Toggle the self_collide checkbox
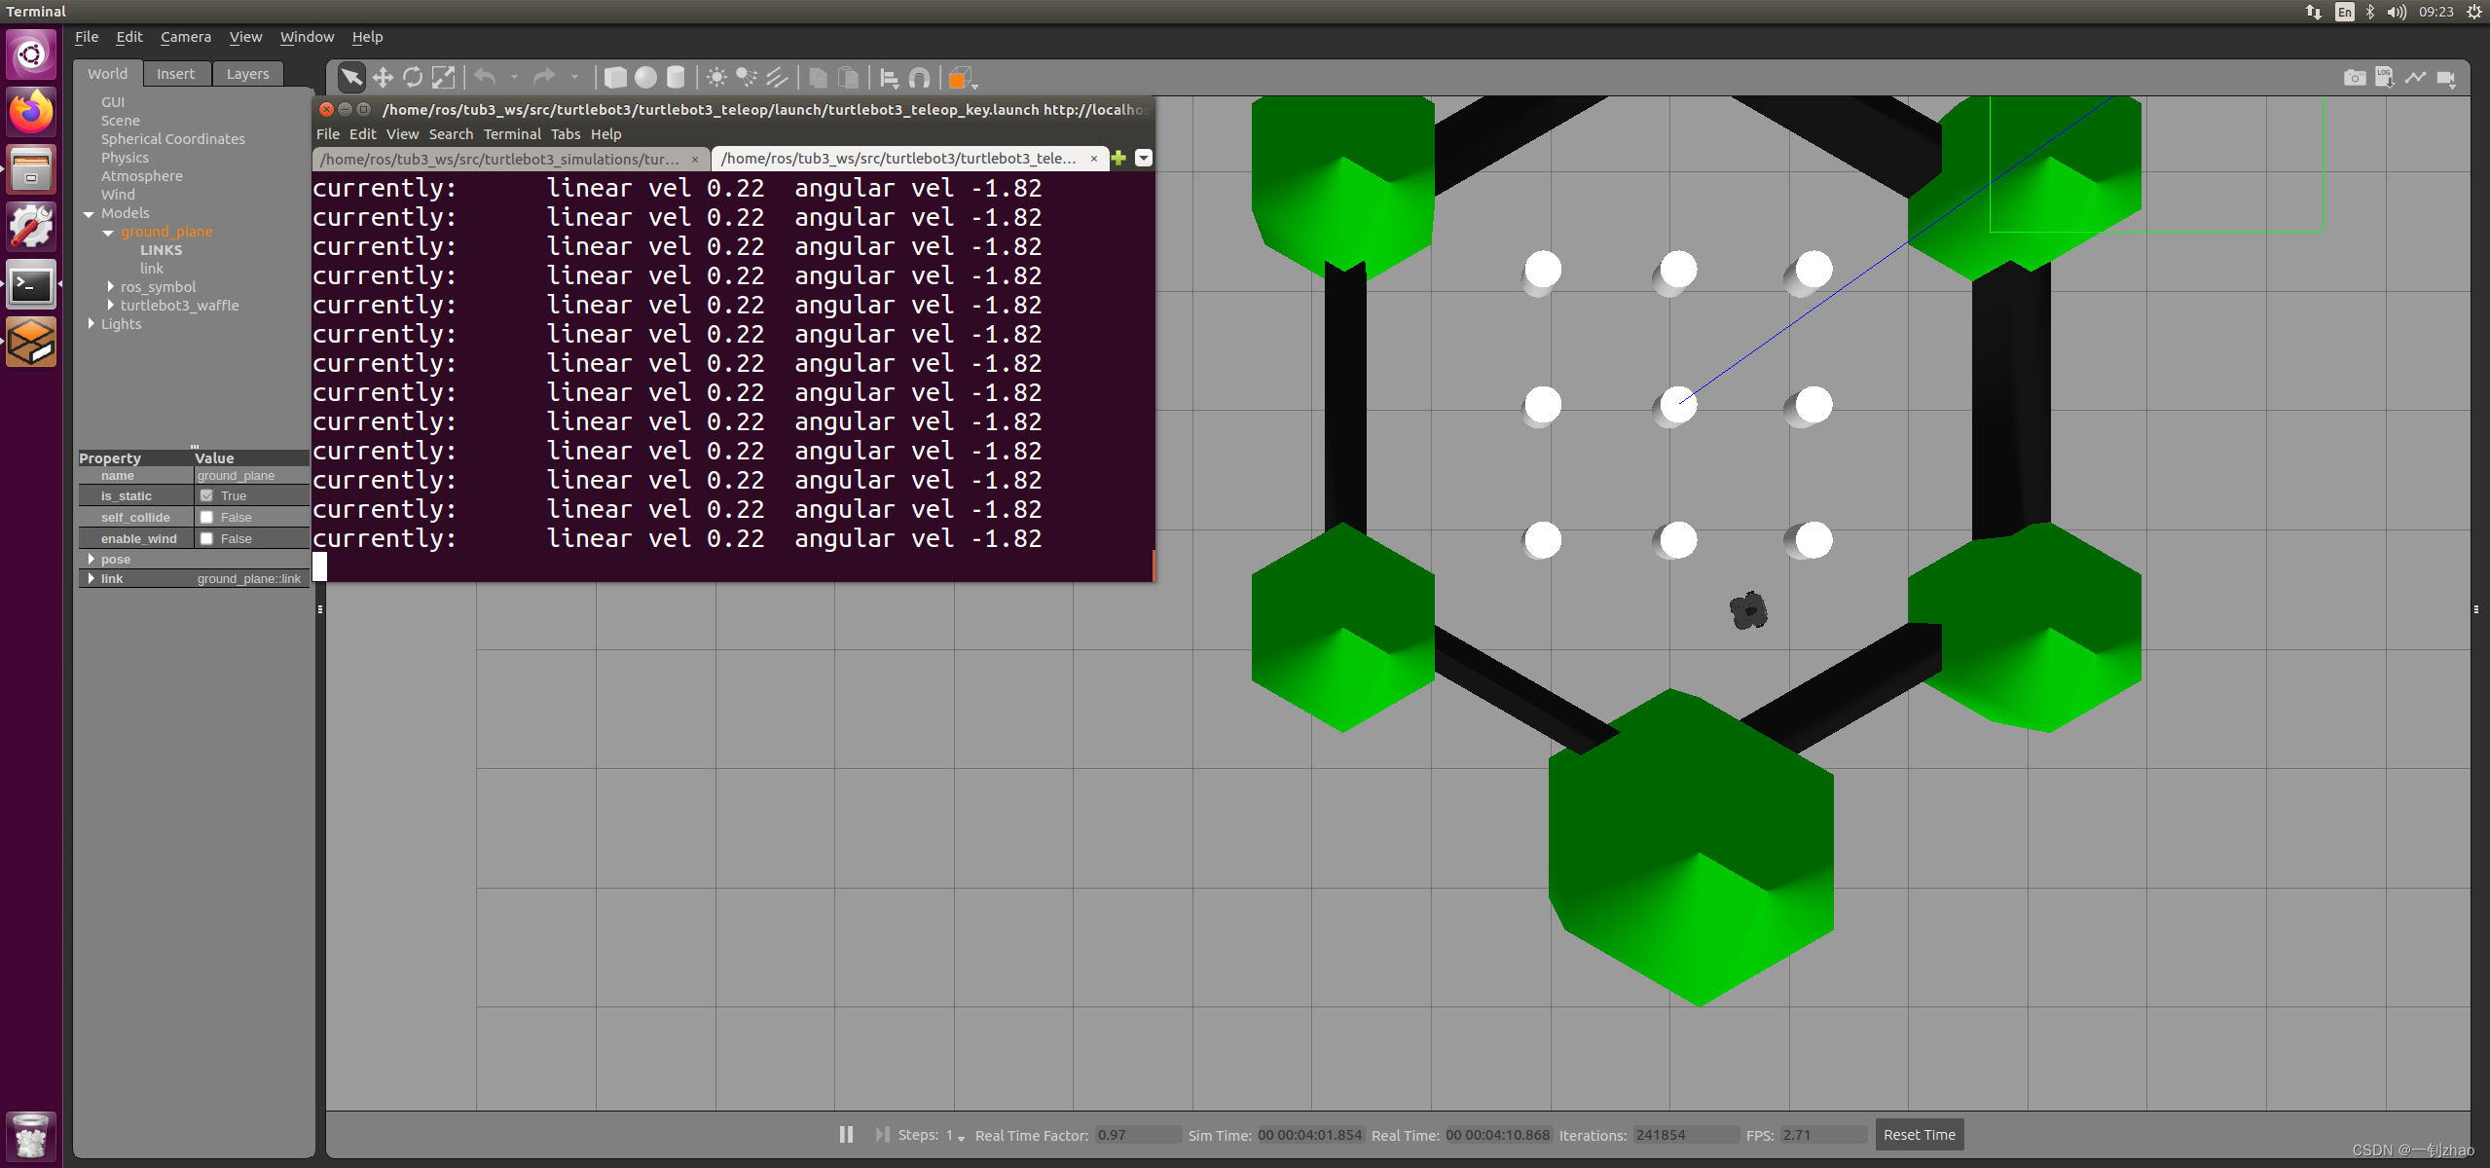This screenshot has width=2490, height=1168. [x=206, y=518]
